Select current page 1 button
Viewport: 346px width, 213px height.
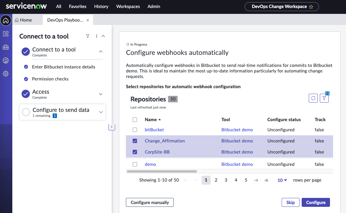pos(206,180)
